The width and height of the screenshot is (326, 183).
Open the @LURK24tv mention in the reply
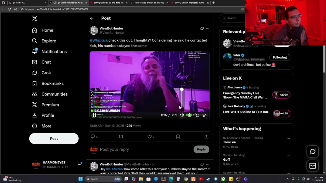115,169
